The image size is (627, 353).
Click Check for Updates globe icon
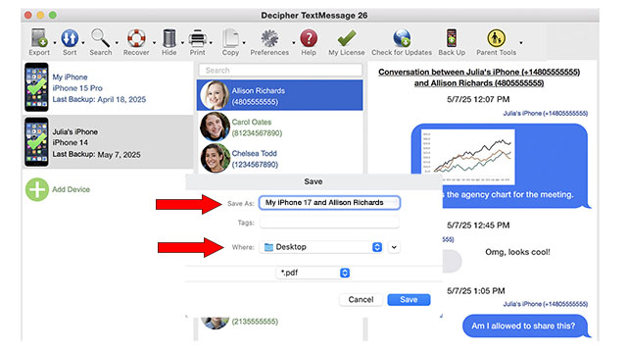click(x=402, y=38)
